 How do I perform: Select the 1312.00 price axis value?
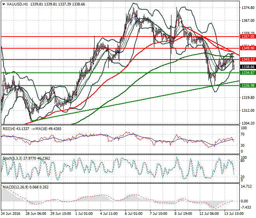tap(248, 111)
